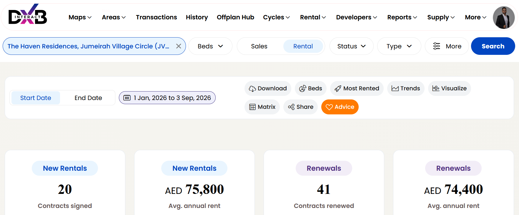519x215 pixels.
Task: Click the Advice heart icon
Action: (x=329, y=107)
